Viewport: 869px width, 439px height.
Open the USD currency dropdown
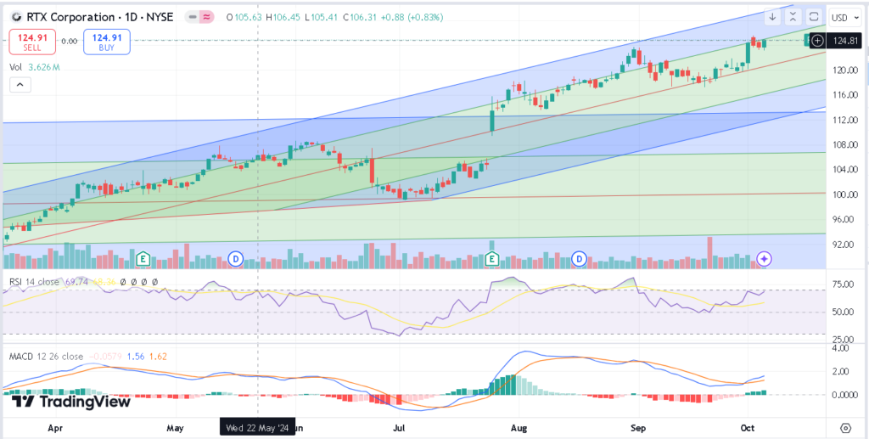pyautogui.click(x=847, y=18)
